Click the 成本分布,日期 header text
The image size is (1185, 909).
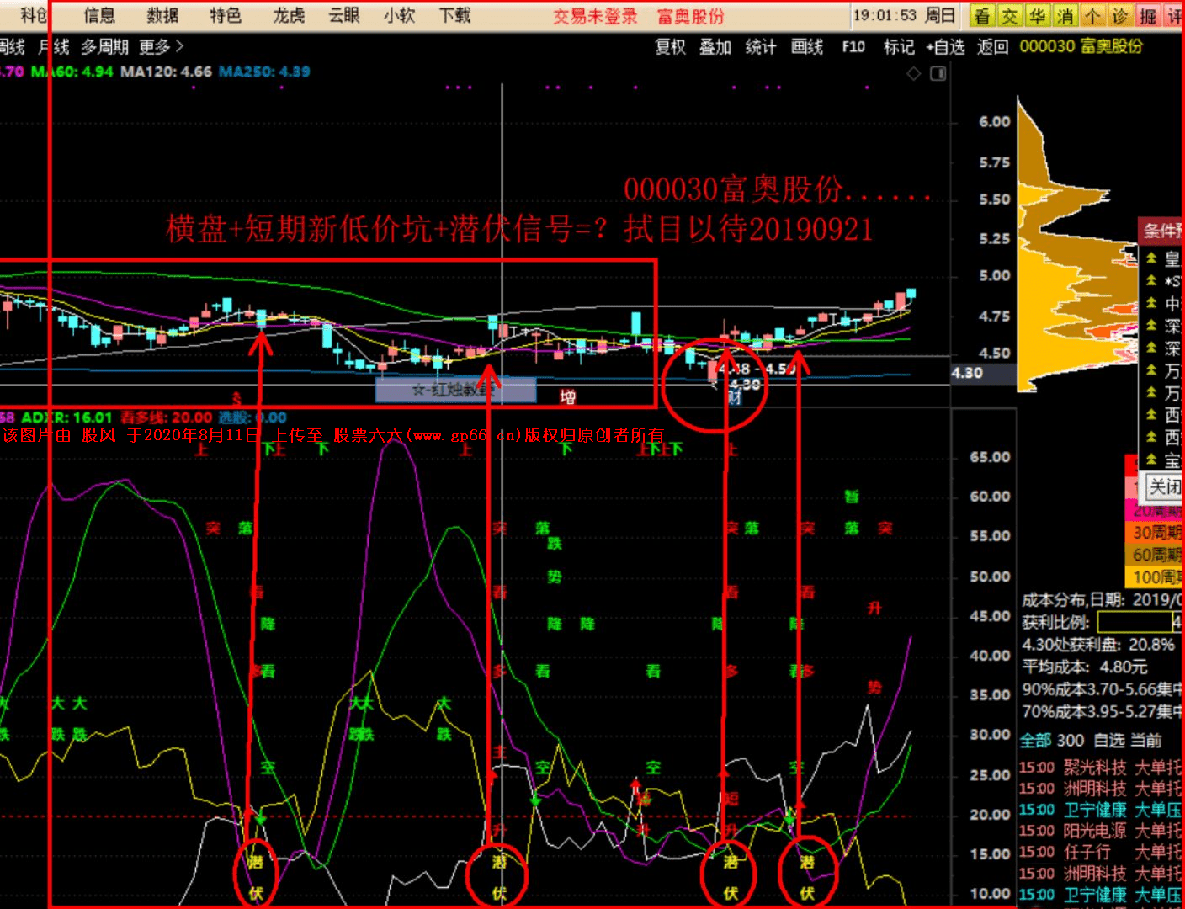coord(1103,600)
